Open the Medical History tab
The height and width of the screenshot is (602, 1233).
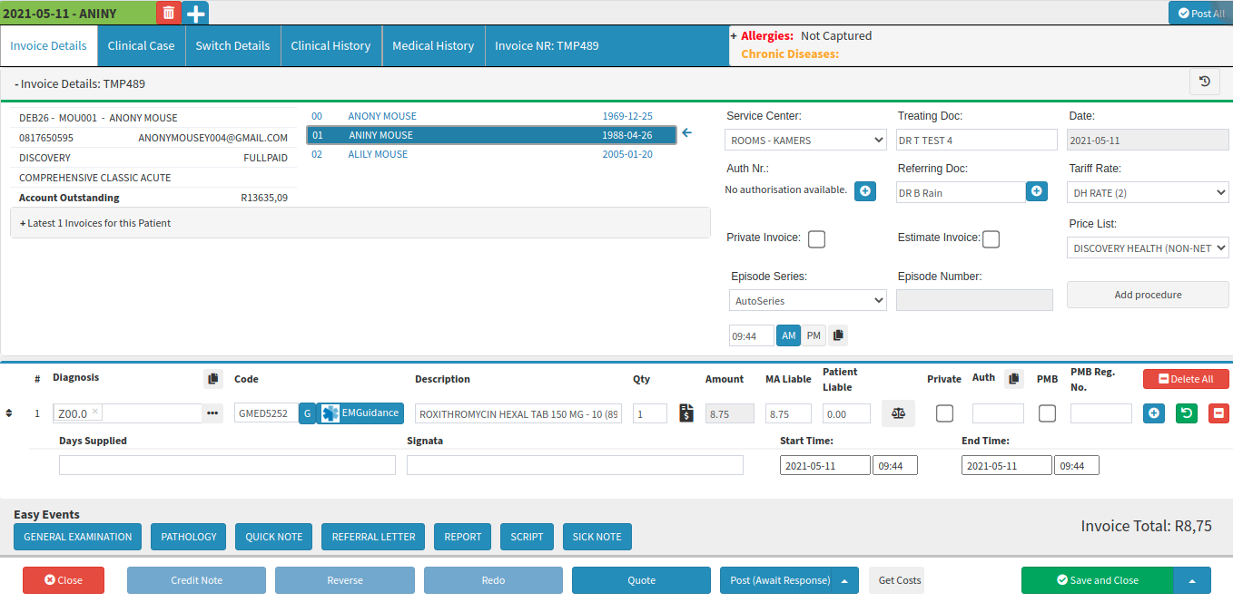[x=433, y=45]
